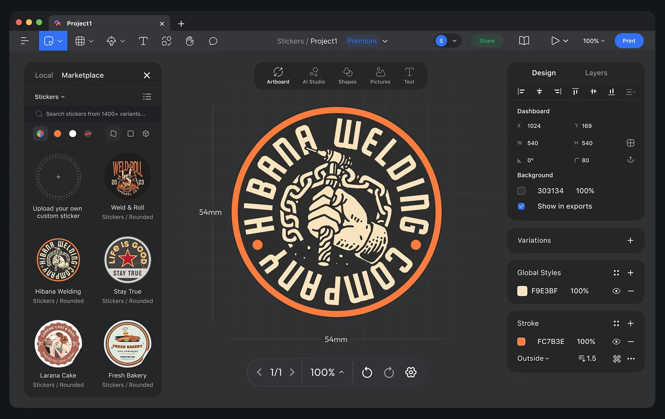
Task: Toggle Show in exports checkbox
Action: tap(521, 206)
